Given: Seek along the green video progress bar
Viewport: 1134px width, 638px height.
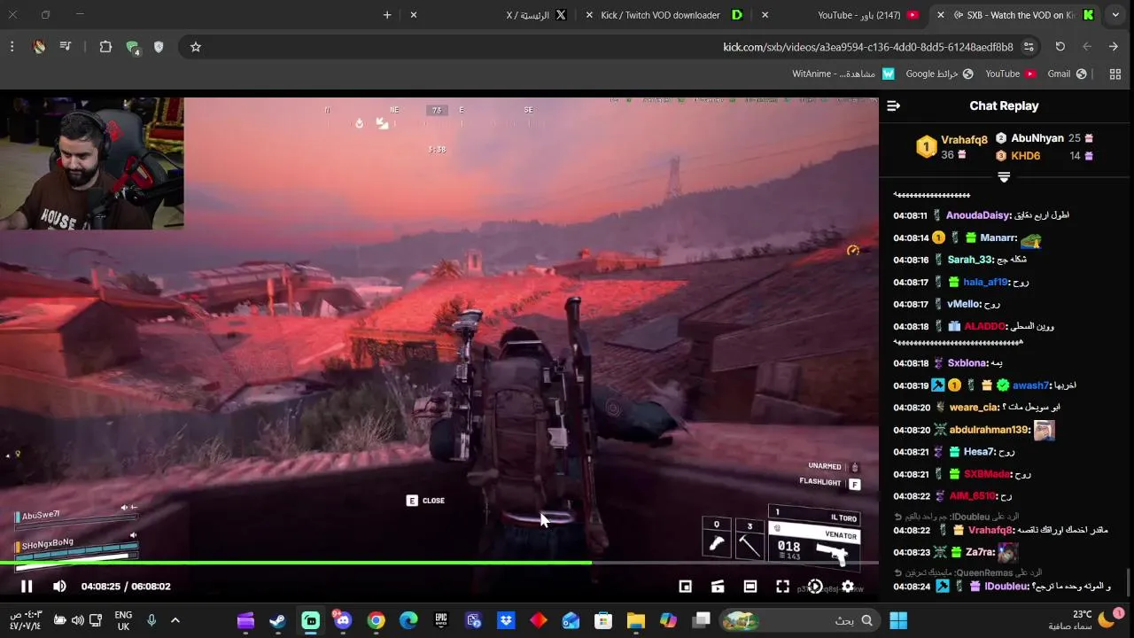Looking at the screenshot, I should click(x=439, y=563).
